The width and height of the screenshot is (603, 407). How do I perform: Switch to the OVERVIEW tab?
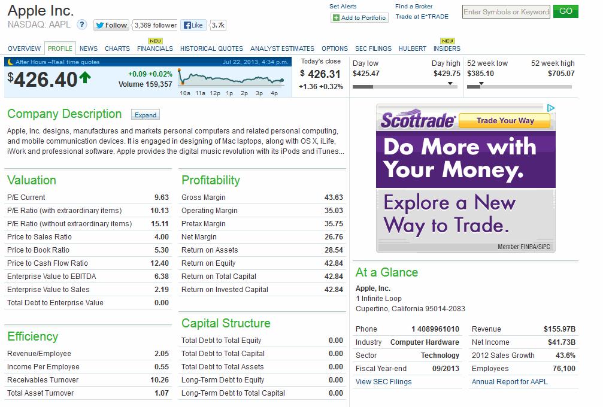coord(24,49)
